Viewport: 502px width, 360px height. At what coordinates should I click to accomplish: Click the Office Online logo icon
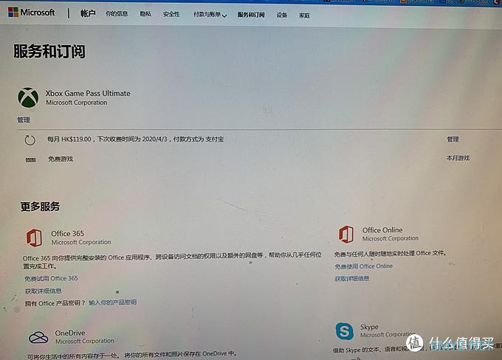[346, 234]
